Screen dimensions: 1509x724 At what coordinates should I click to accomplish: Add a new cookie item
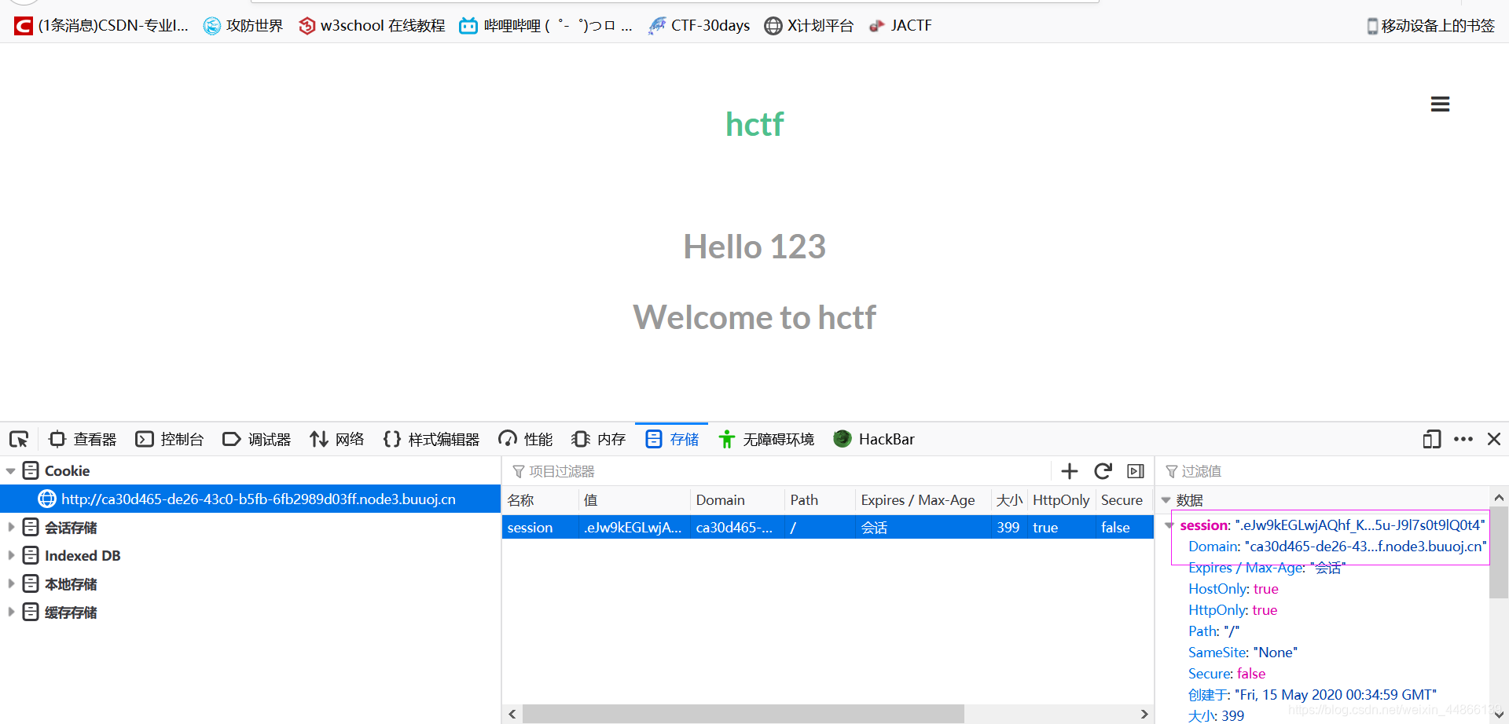[1070, 471]
